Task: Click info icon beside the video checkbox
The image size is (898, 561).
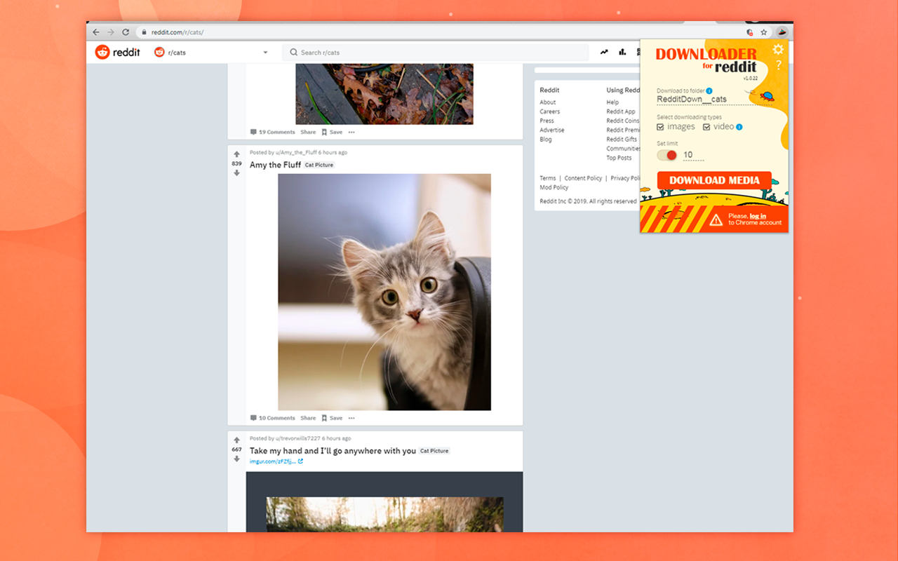Action: (x=739, y=127)
